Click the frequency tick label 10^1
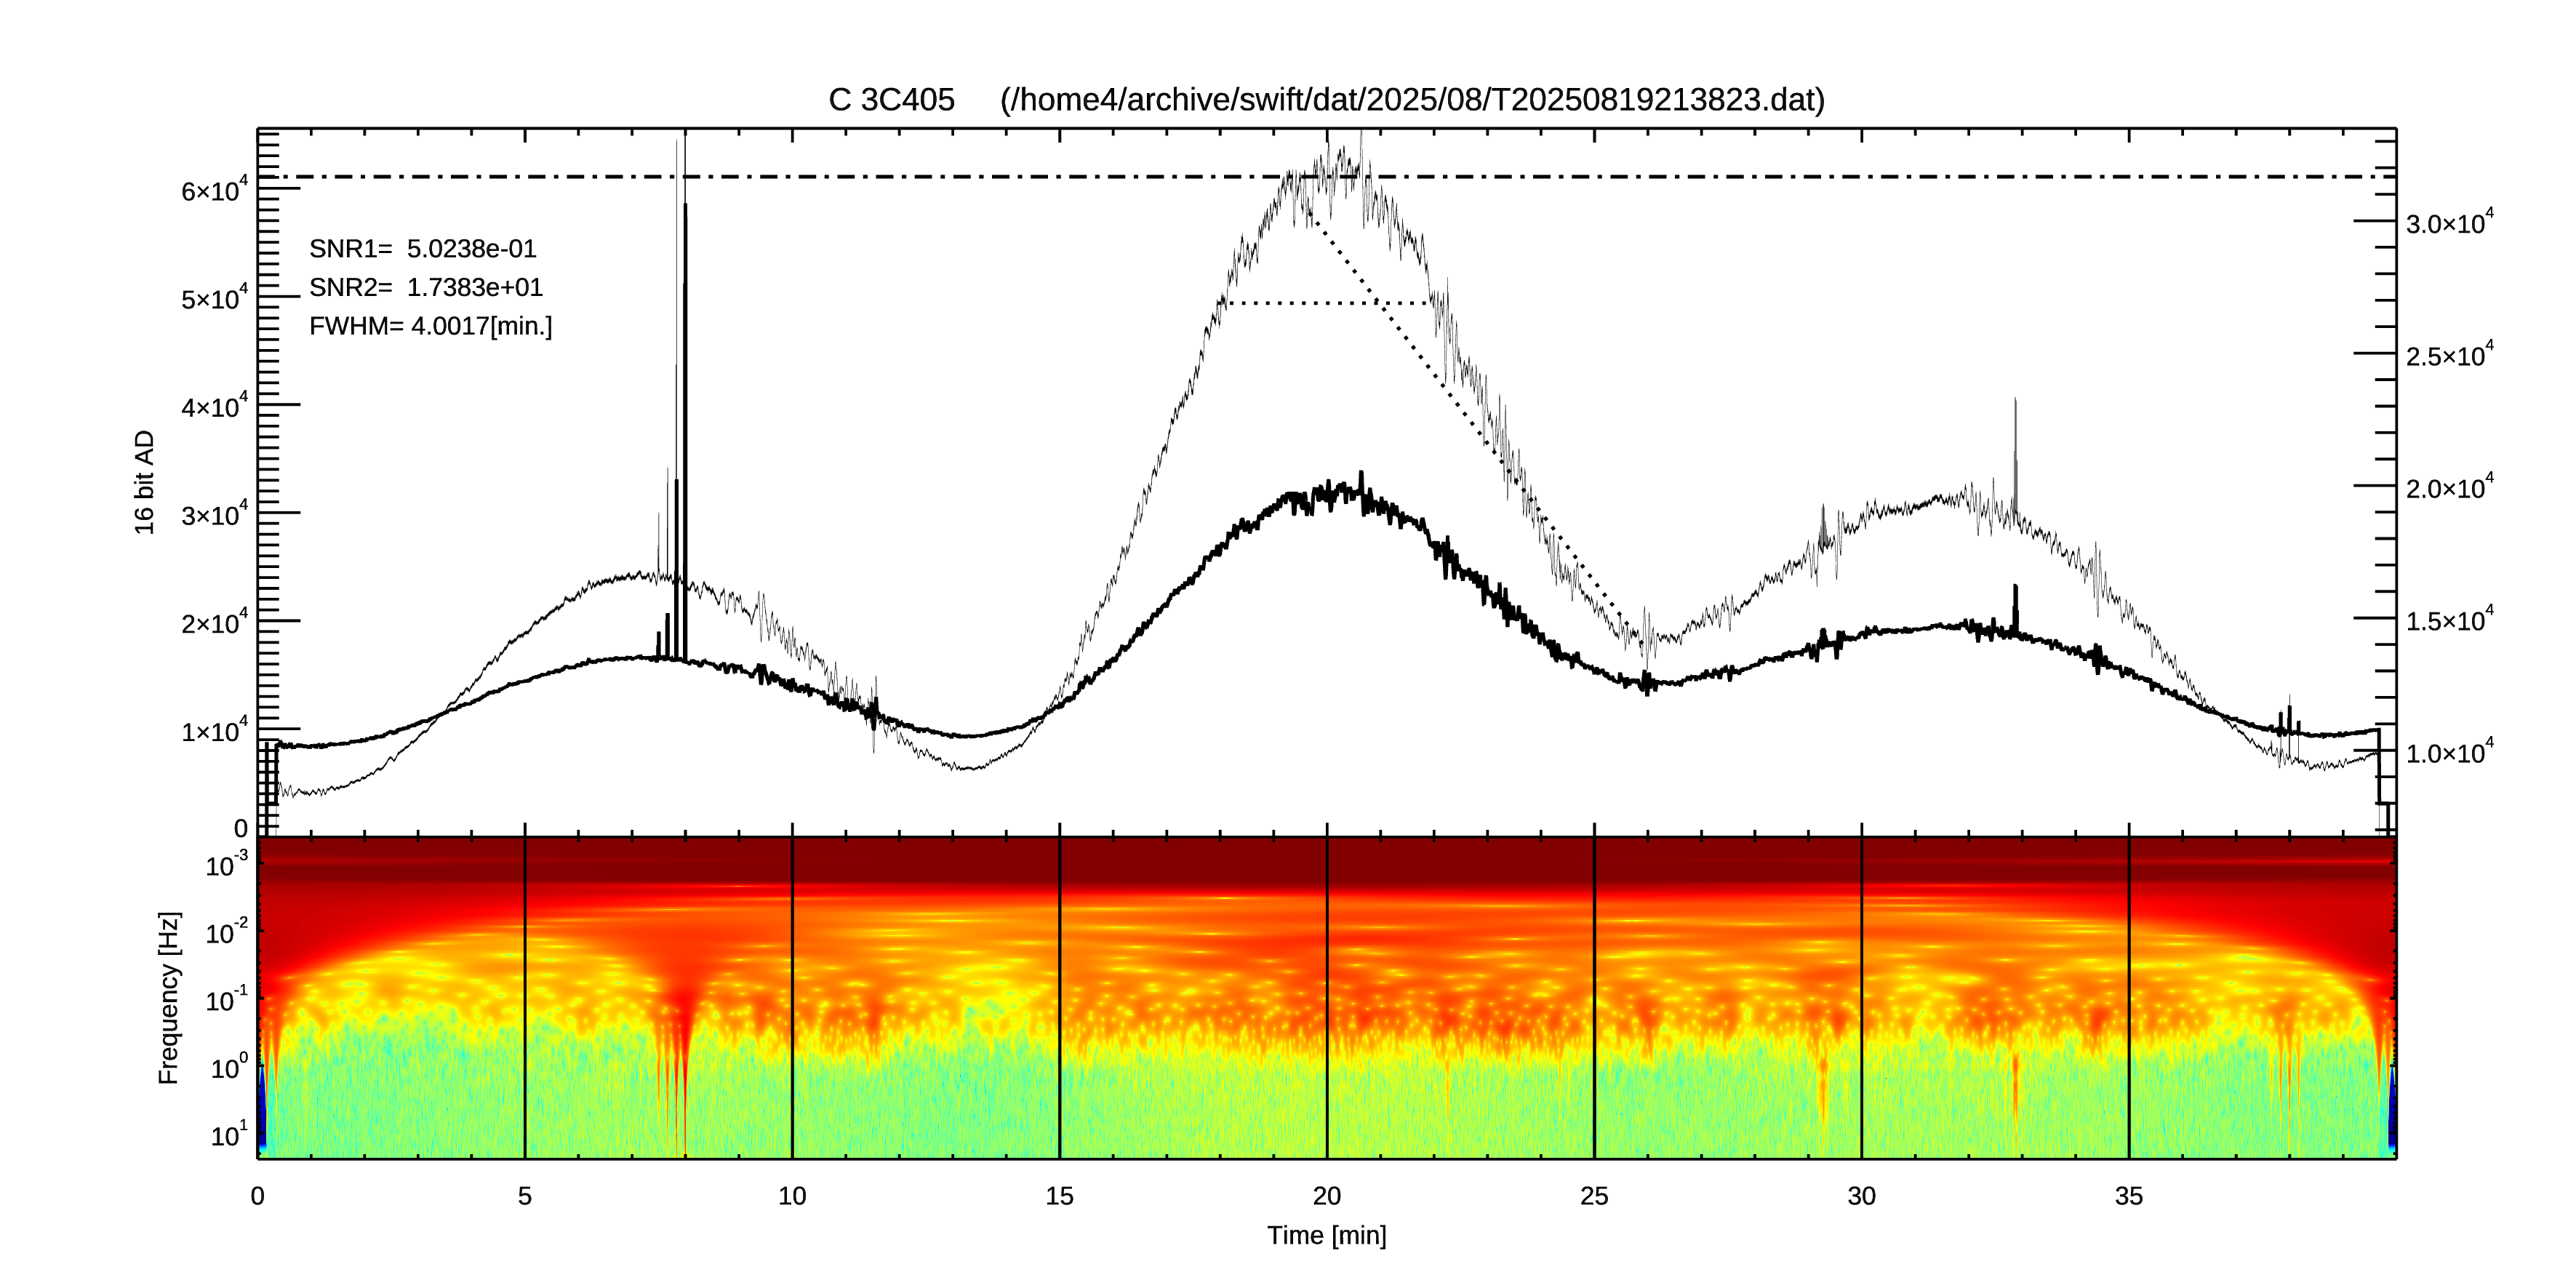 tap(229, 1134)
